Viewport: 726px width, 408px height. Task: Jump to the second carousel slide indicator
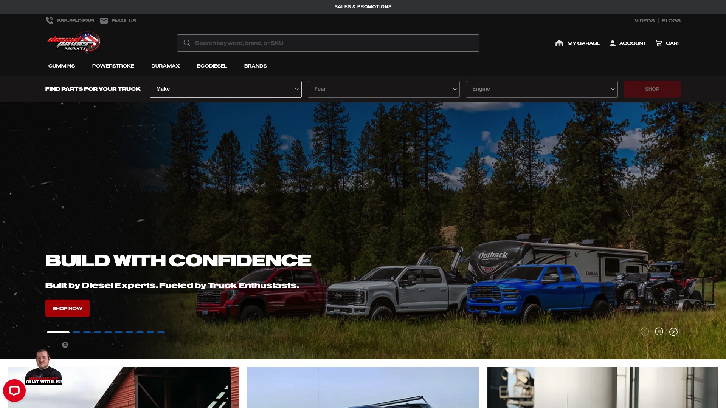click(76, 332)
